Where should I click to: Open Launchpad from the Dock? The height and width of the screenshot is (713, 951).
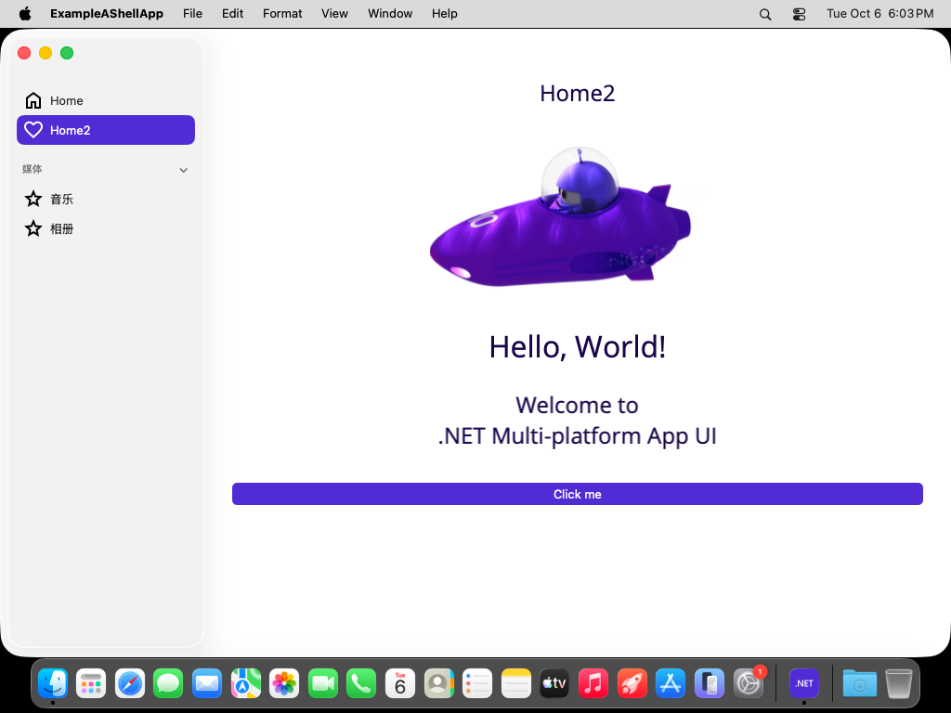(x=91, y=683)
